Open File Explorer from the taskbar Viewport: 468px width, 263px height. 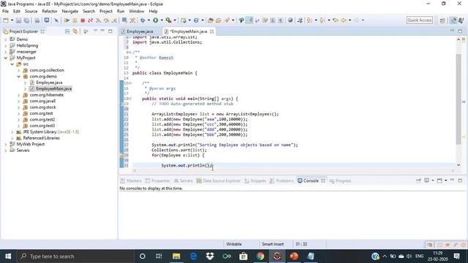(x=176, y=256)
